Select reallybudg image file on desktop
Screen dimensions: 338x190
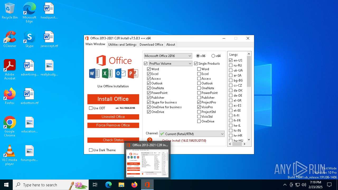point(49,68)
